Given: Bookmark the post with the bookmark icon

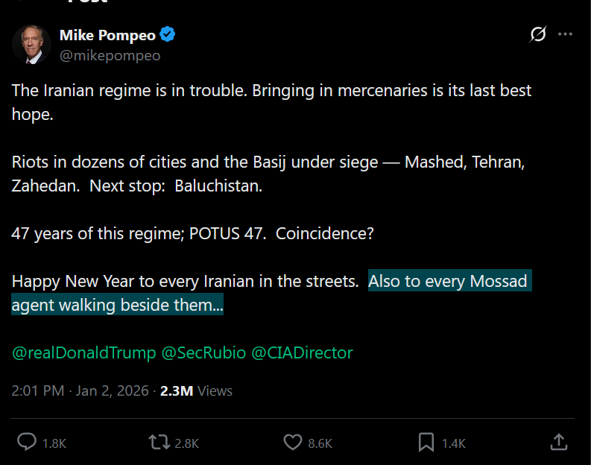Looking at the screenshot, I should tap(426, 443).
